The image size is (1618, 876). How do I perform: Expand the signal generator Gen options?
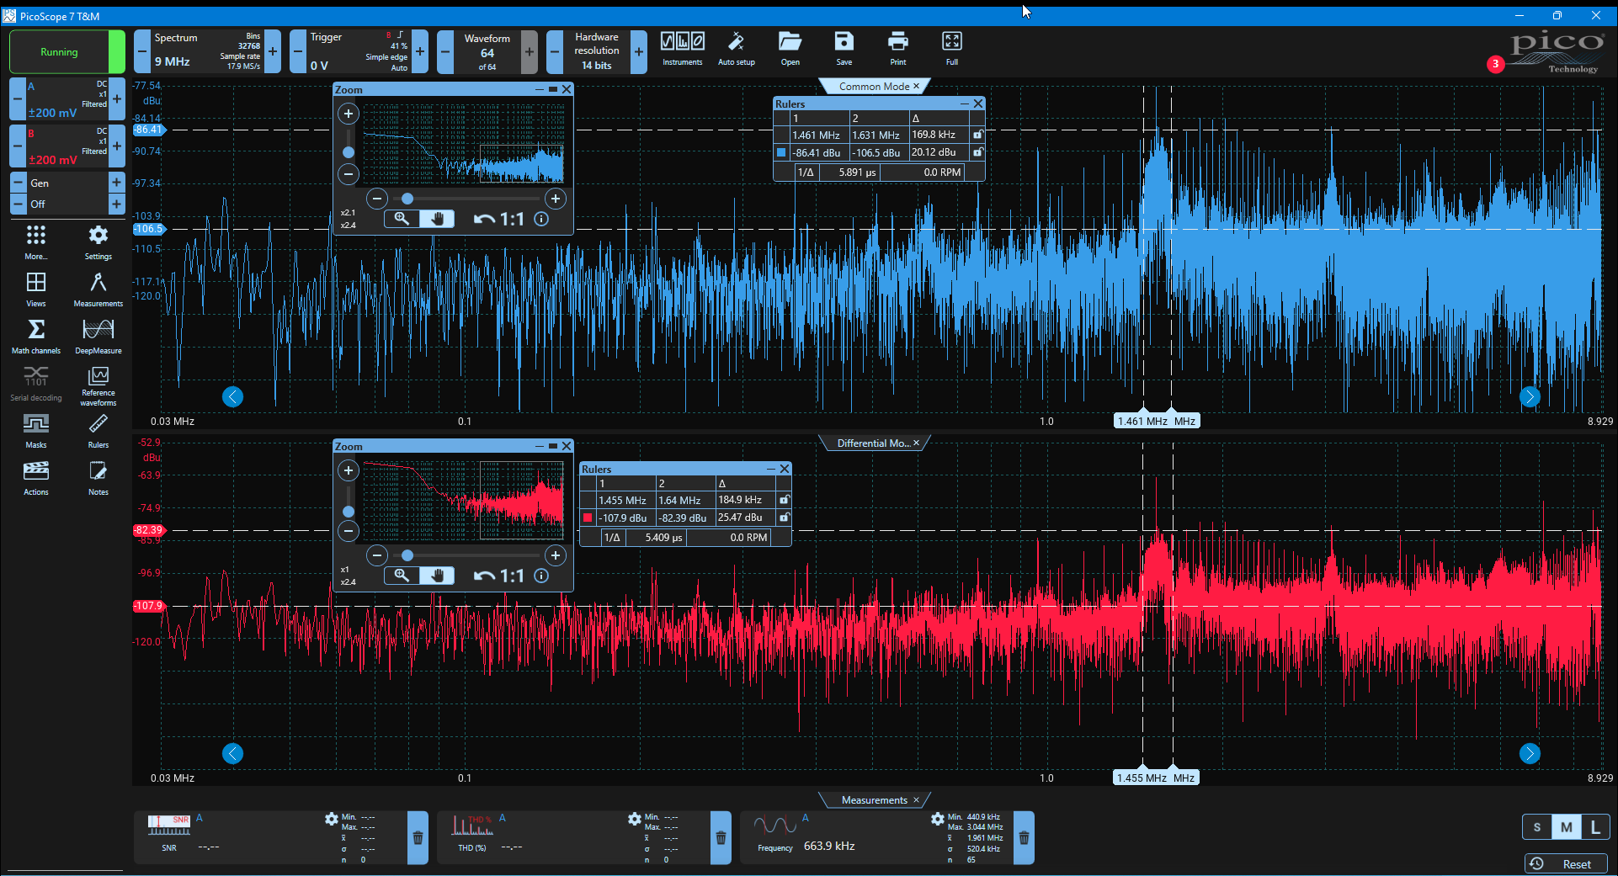(116, 183)
